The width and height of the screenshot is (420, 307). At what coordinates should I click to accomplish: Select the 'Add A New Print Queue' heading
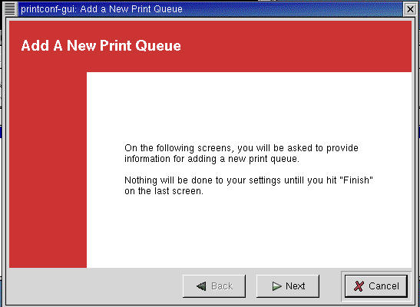[101, 46]
